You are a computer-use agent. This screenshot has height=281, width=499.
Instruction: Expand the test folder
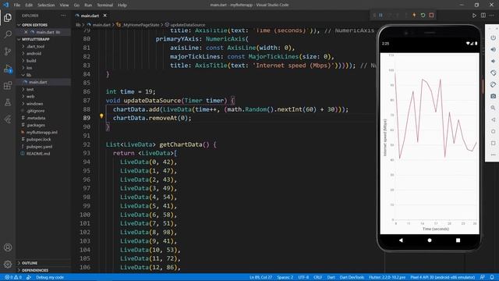pyautogui.click(x=30, y=90)
